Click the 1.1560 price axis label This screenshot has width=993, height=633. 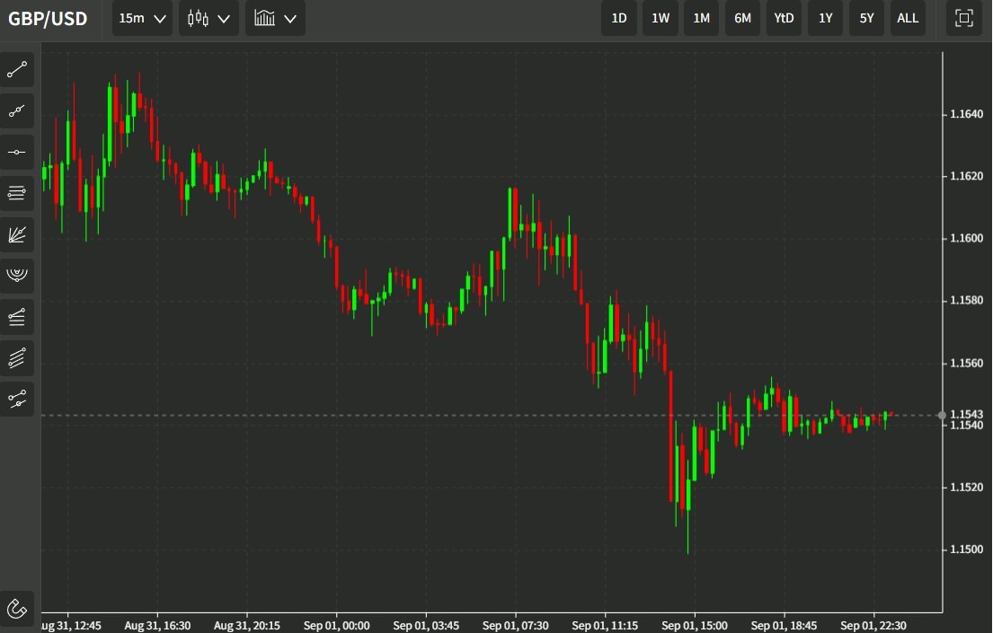tap(966, 363)
